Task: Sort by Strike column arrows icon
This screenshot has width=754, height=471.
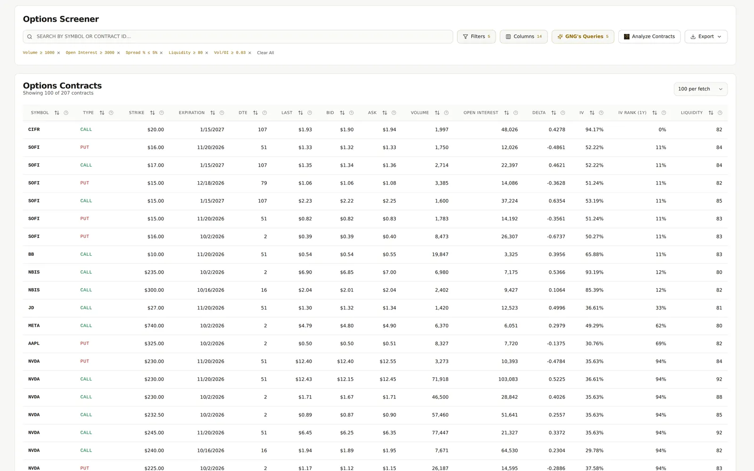Action: [x=152, y=113]
